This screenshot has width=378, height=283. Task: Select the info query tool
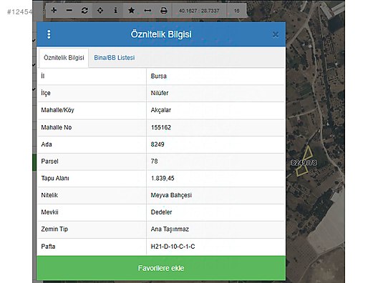(115, 10)
